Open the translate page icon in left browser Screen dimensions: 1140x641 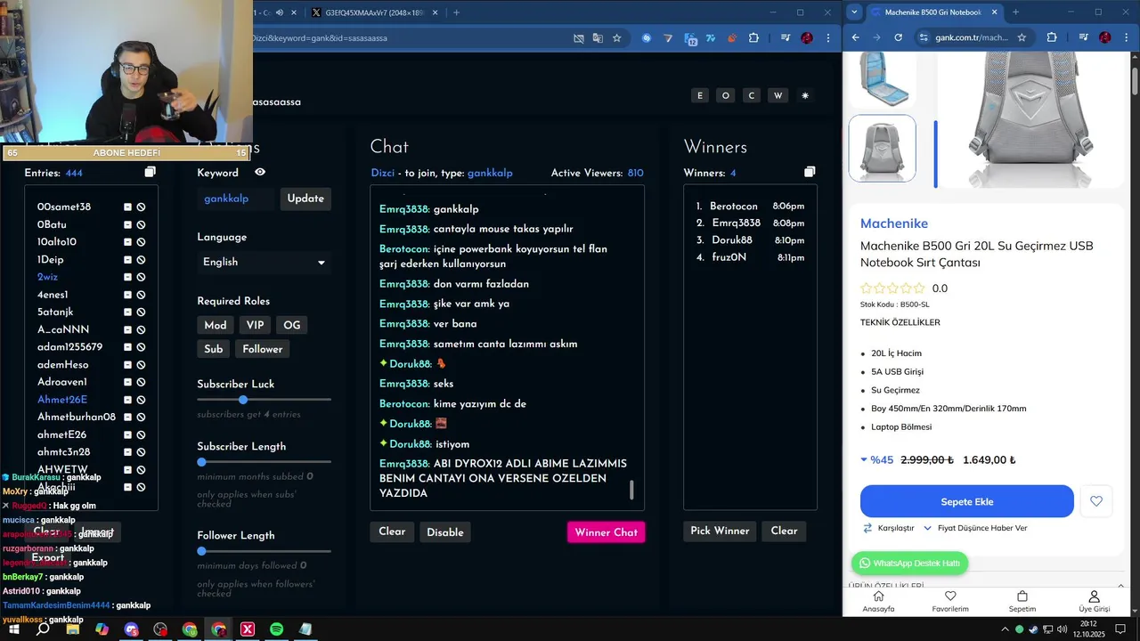598,38
